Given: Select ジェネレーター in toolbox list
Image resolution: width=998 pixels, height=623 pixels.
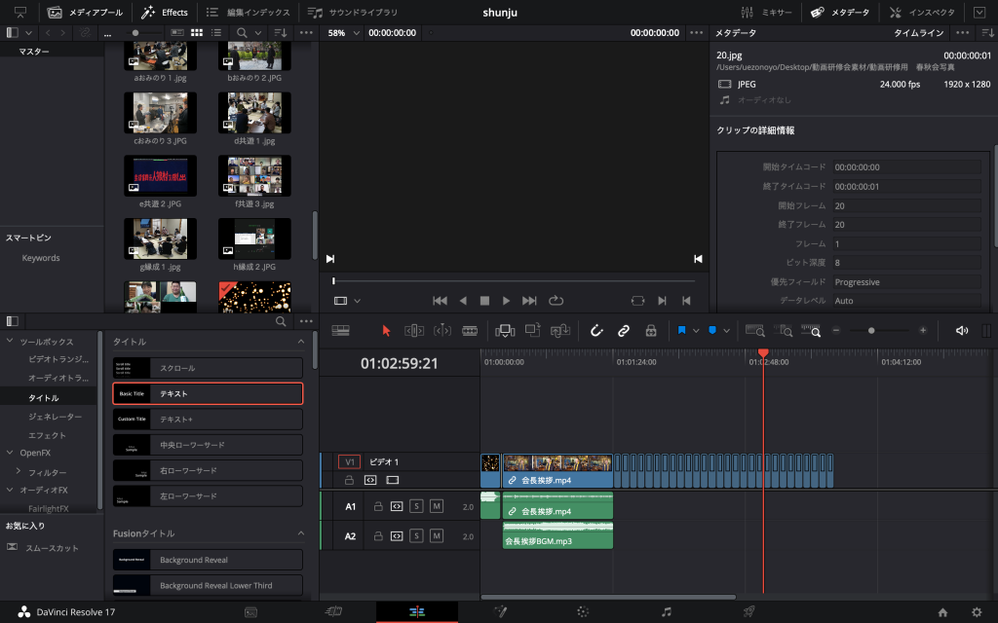Looking at the screenshot, I should [55, 417].
